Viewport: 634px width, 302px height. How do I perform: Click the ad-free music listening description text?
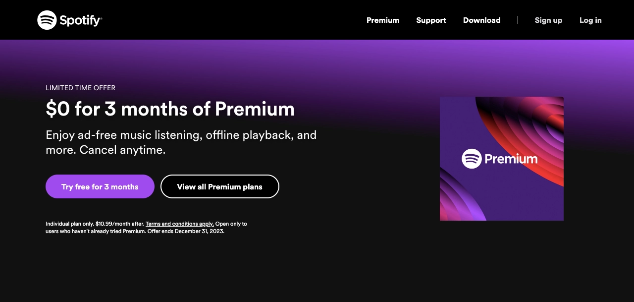(181, 142)
